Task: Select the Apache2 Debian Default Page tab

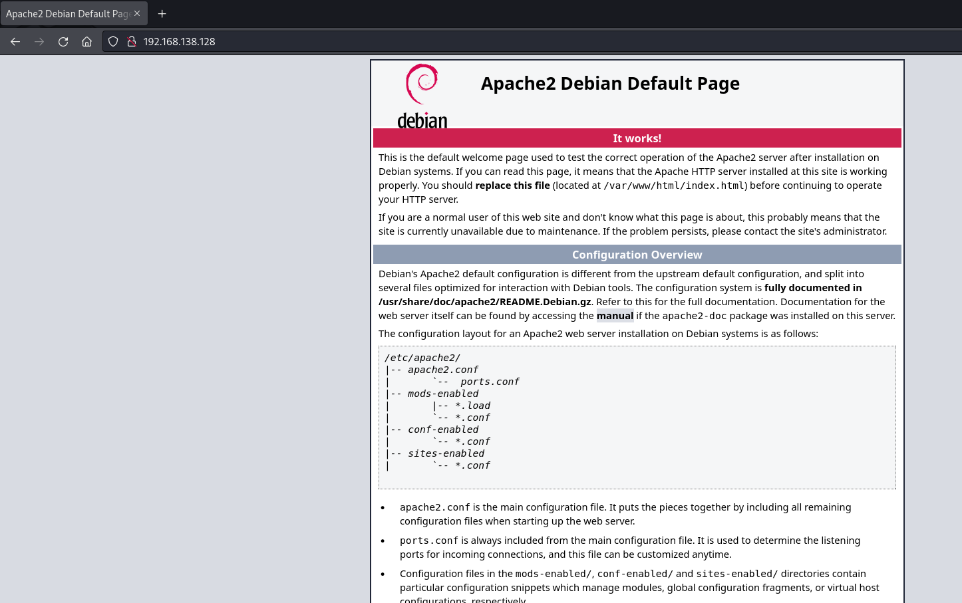Action: pyautogui.click(x=74, y=13)
